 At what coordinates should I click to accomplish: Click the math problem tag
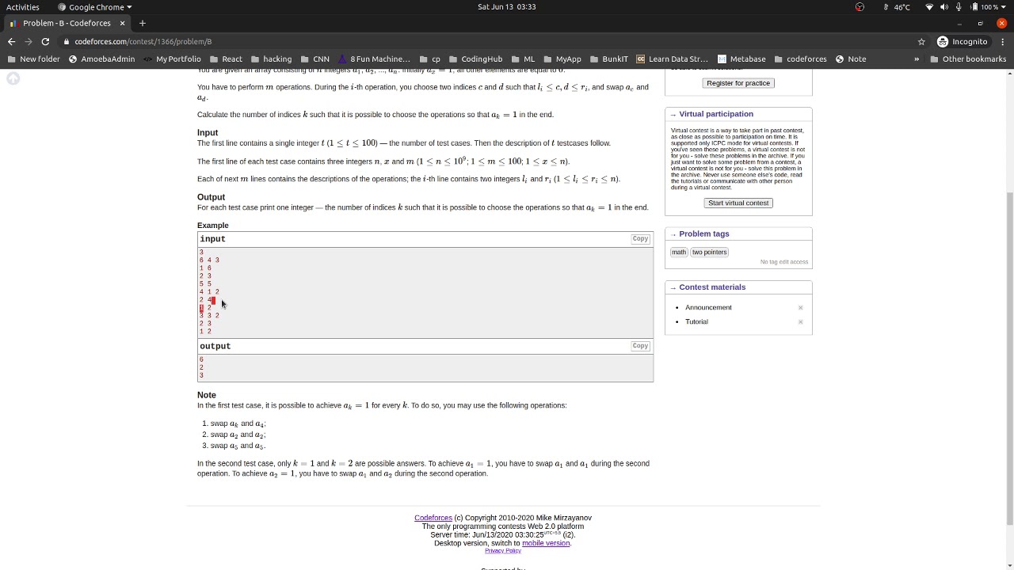pyautogui.click(x=679, y=252)
